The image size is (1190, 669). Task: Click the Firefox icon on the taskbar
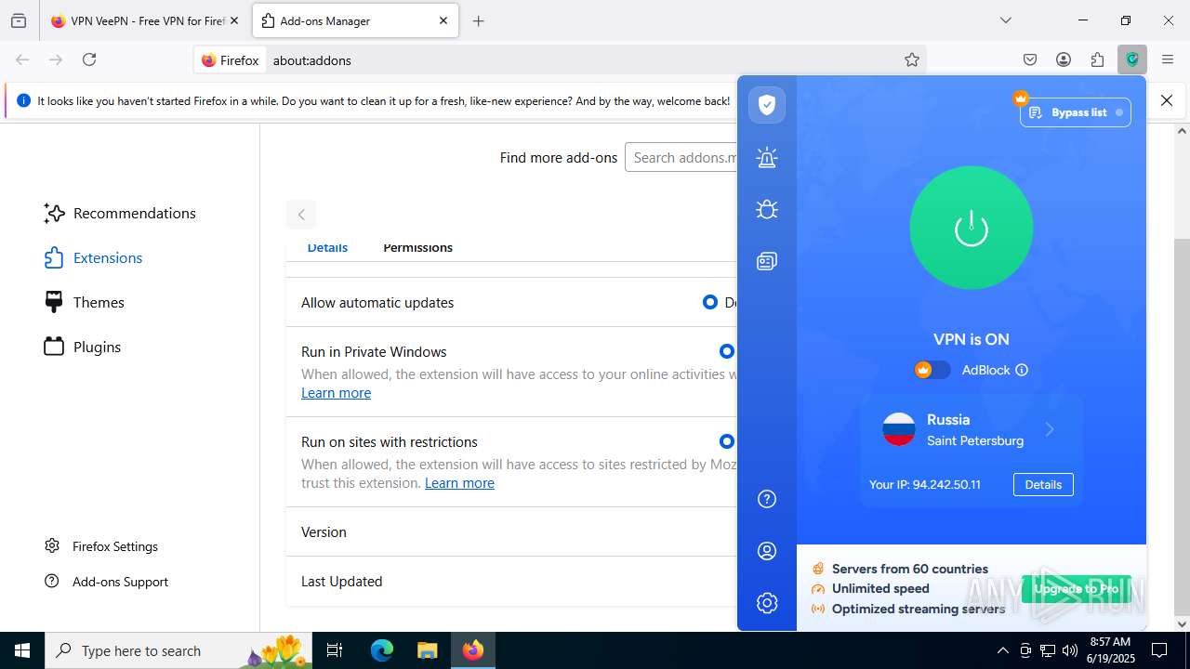click(473, 650)
